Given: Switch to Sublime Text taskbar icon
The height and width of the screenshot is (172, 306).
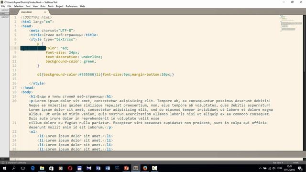Looking at the screenshot, I should (136, 168).
